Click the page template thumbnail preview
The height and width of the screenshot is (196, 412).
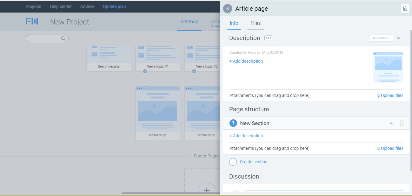point(388,67)
